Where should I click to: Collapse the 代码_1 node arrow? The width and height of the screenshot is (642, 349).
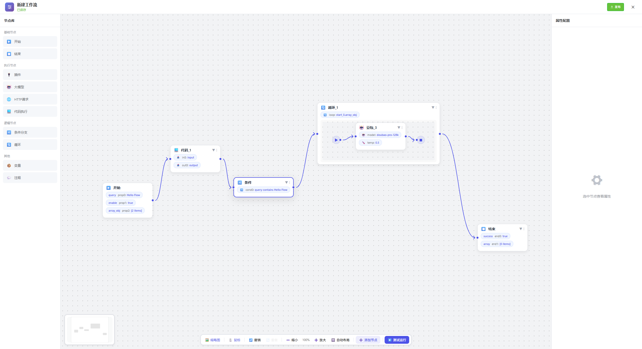click(213, 150)
